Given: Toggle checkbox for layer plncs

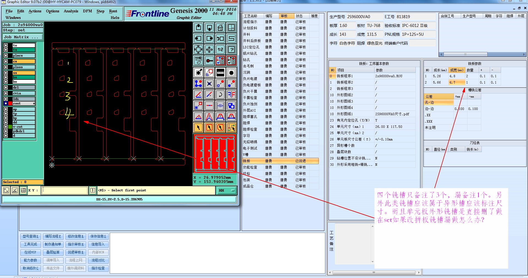Looking at the screenshot, I should pos(6,56).
